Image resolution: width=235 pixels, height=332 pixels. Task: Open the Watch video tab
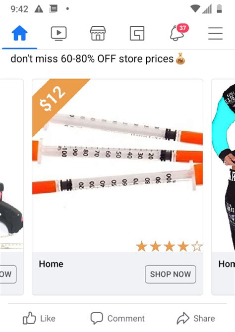point(59,33)
